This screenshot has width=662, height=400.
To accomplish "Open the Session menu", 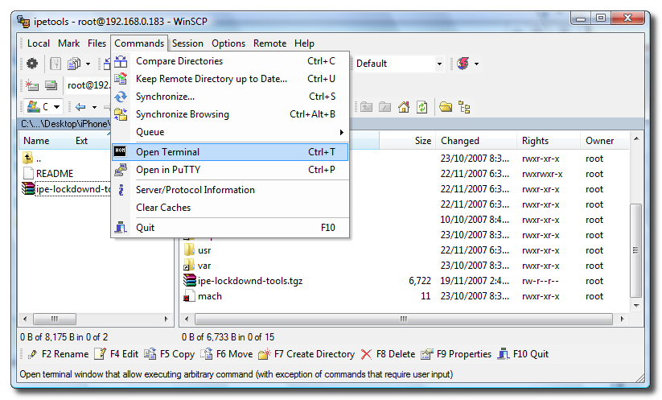I will click(187, 43).
